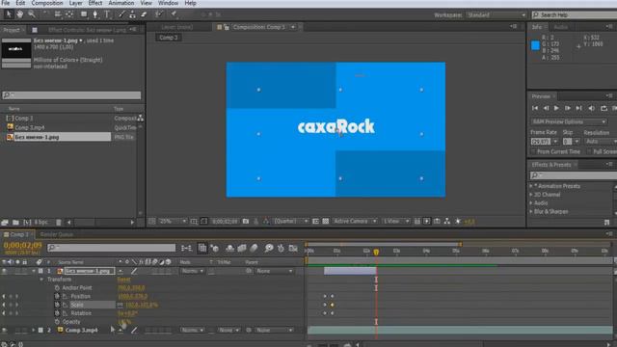Hide layer 1 video eye switch
Viewport: 617px width, 347px height.
pyautogui.click(x=4, y=271)
